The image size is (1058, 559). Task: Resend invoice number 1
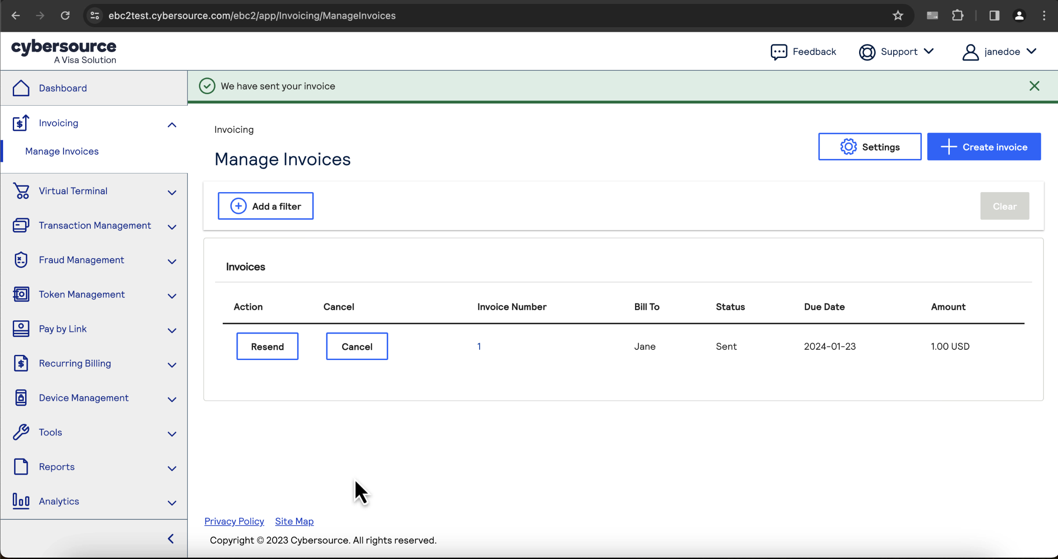(267, 346)
